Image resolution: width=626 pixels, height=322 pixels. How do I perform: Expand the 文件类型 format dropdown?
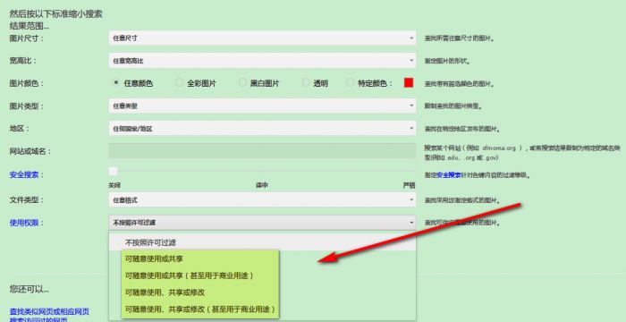(262, 199)
